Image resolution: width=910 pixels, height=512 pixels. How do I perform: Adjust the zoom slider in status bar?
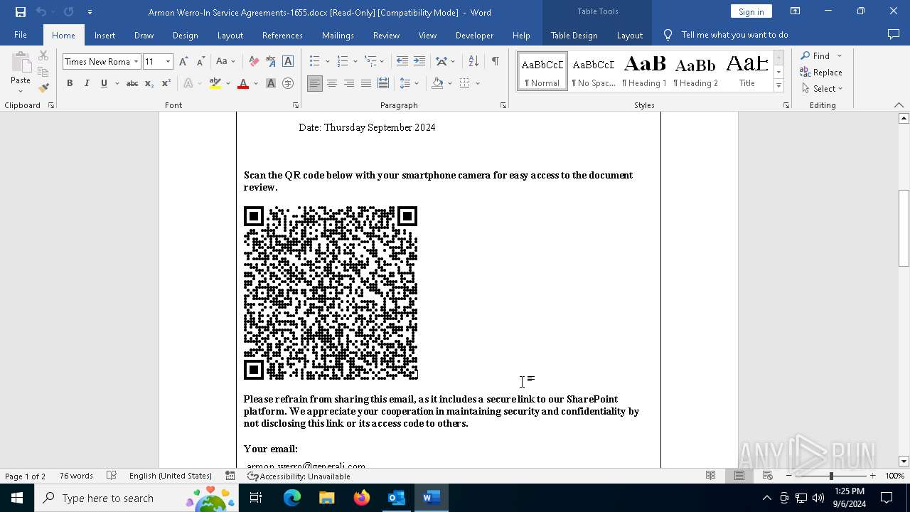click(830, 476)
